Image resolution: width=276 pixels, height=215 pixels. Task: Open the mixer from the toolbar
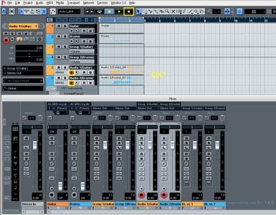44,12
